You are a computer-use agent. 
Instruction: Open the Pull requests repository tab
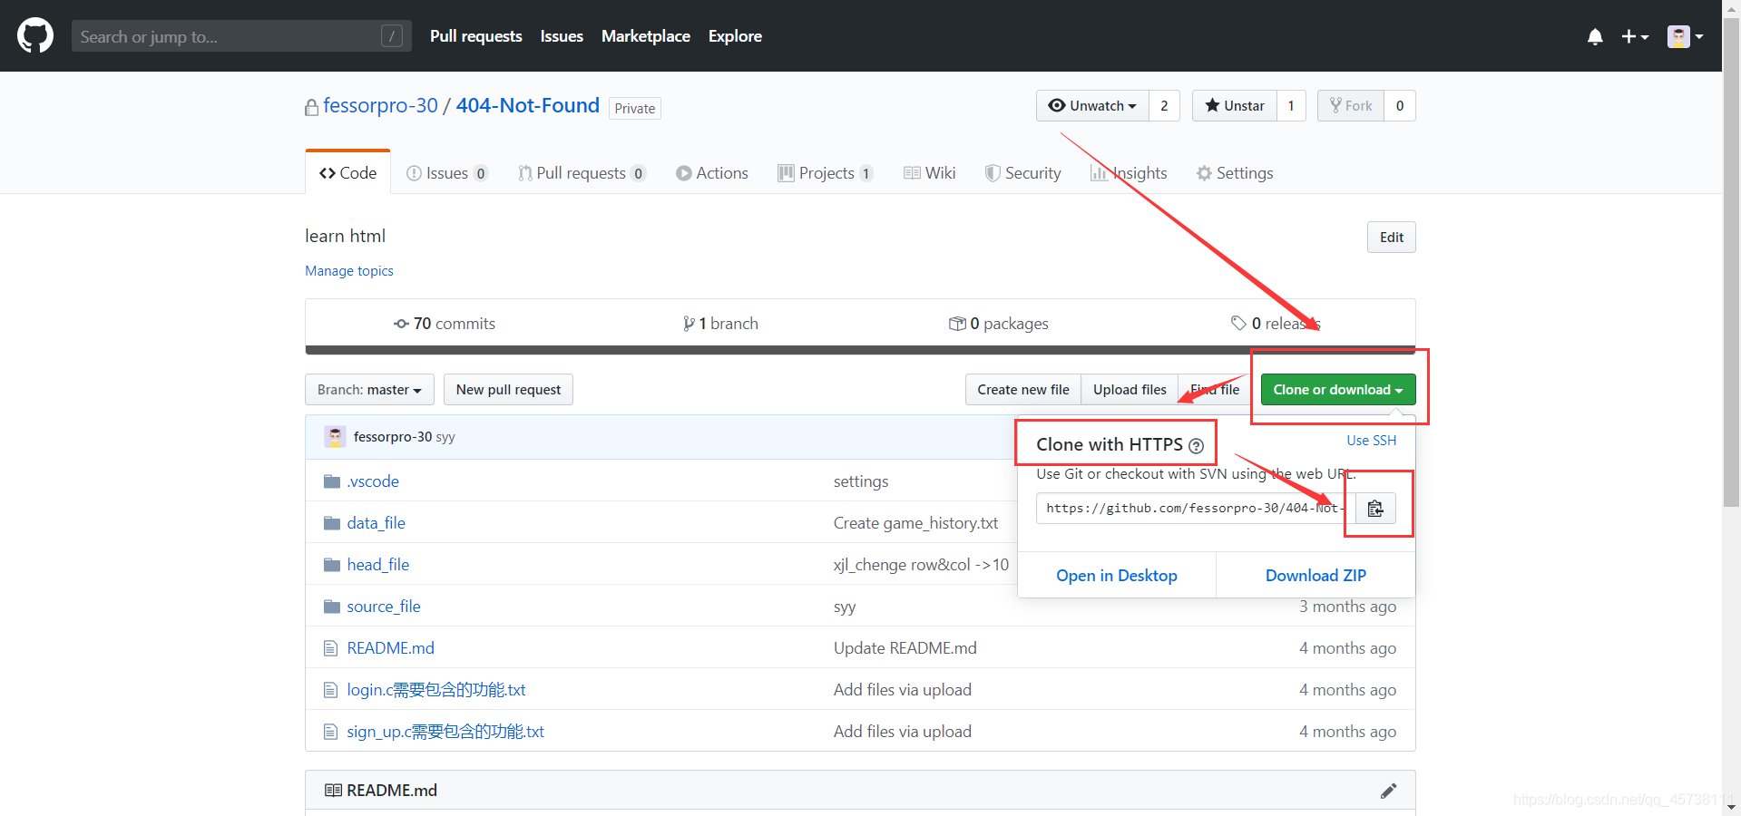[582, 173]
